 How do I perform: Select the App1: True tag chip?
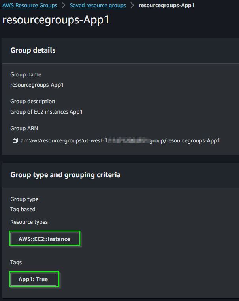33,279
